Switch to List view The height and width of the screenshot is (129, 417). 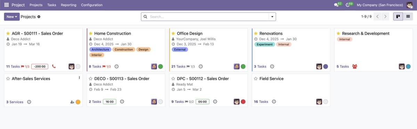pyautogui.click(x=408, y=17)
